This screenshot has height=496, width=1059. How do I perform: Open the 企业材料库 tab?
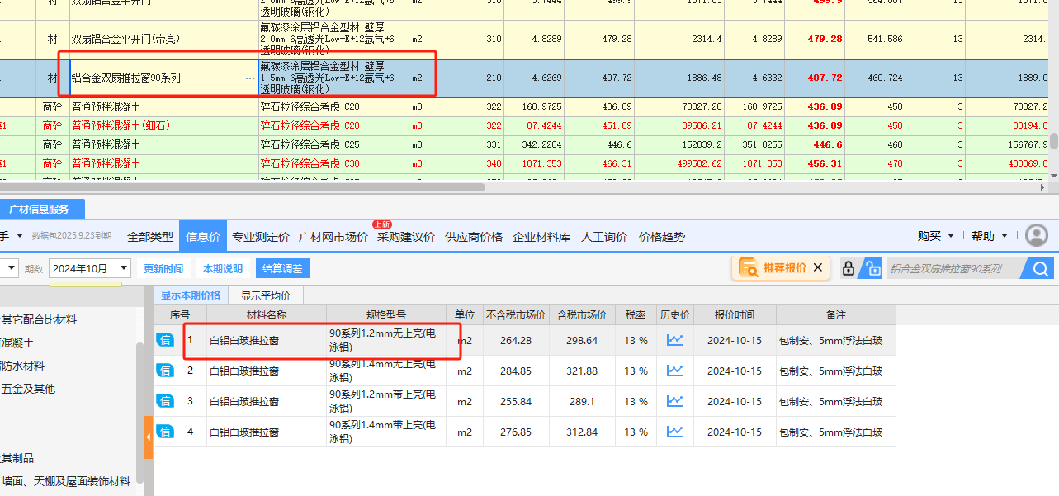[541, 237]
